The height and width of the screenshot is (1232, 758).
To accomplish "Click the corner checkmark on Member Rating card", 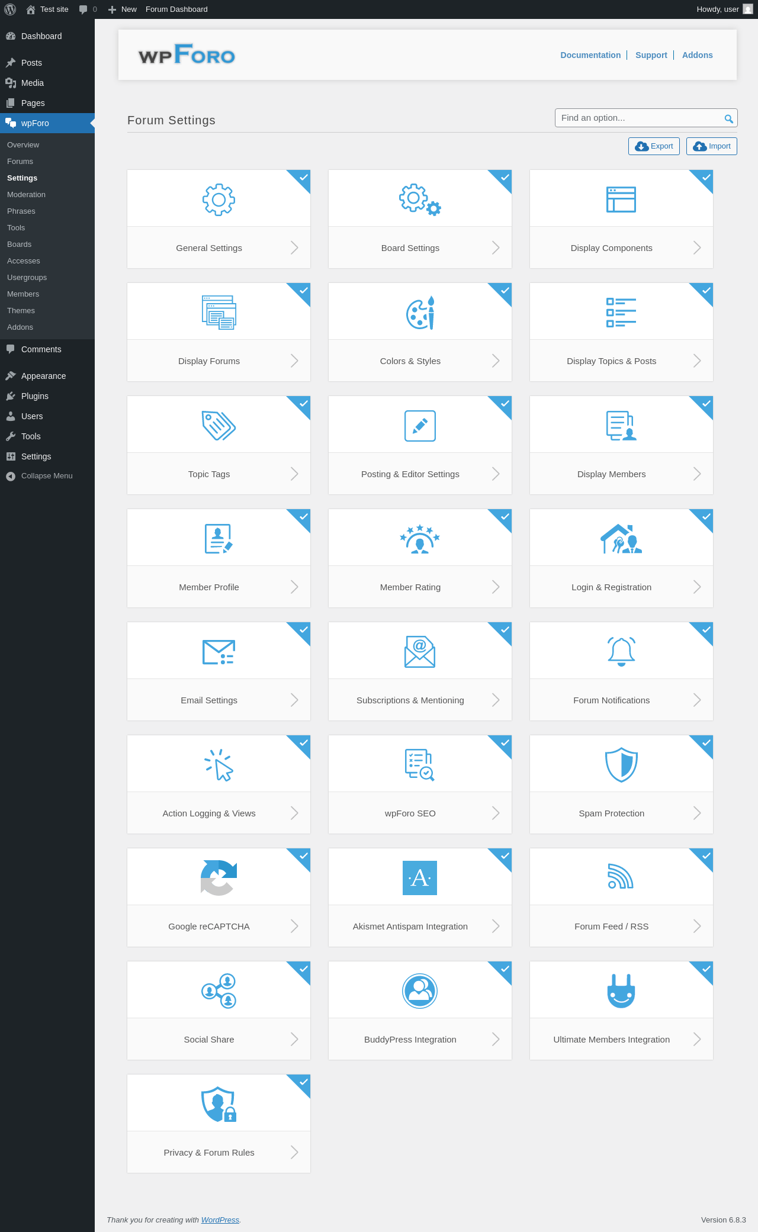I will tap(505, 516).
